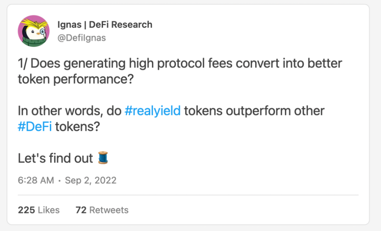
Task: Click the 'Let's find out' text
Action: pos(55,158)
